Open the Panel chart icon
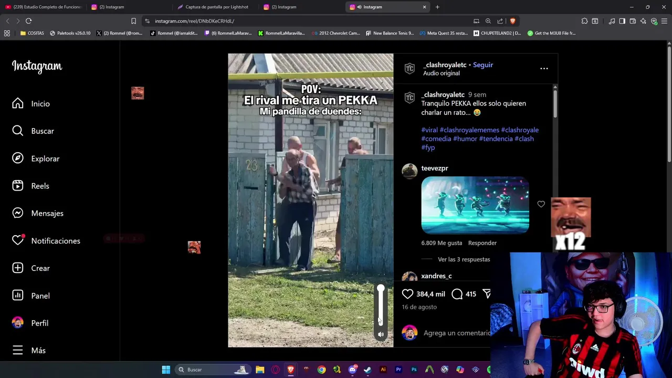 (x=18, y=296)
